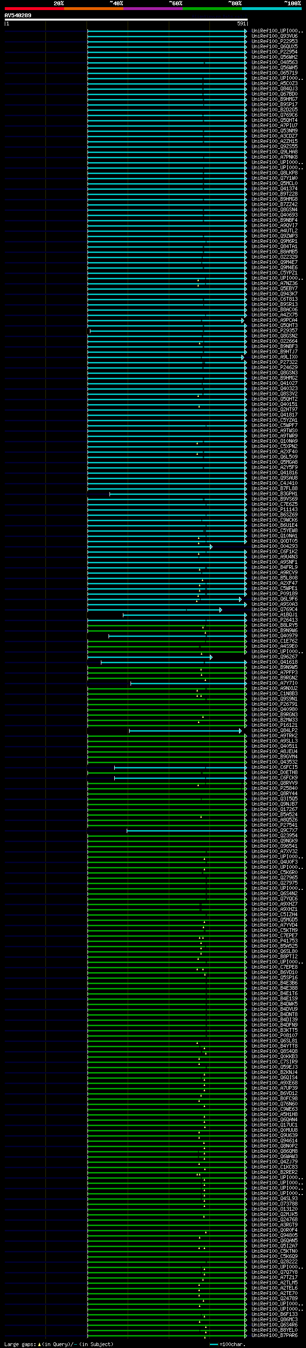Open the UniRef100_Q6QUX5 hit label

pyautogui.click(x=274, y=46)
